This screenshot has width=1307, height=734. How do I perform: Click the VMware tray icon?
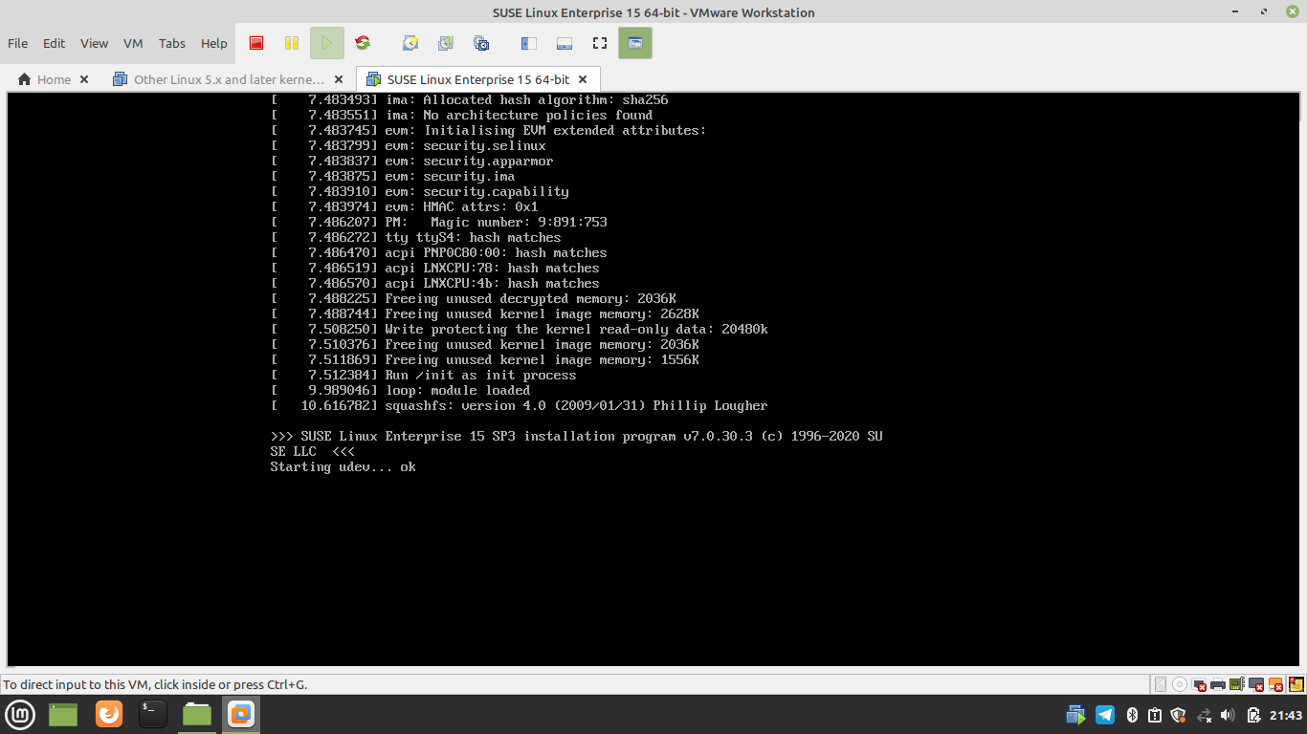(1076, 715)
